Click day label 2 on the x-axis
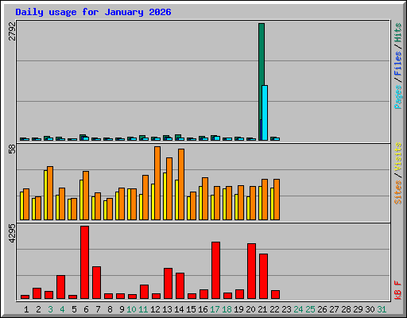The width and height of the screenshot is (407, 318). (38, 309)
